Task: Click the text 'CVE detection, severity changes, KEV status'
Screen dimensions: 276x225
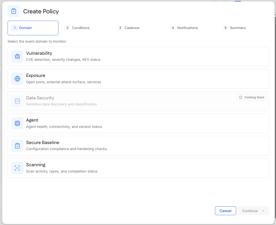Action: [63, 60]
